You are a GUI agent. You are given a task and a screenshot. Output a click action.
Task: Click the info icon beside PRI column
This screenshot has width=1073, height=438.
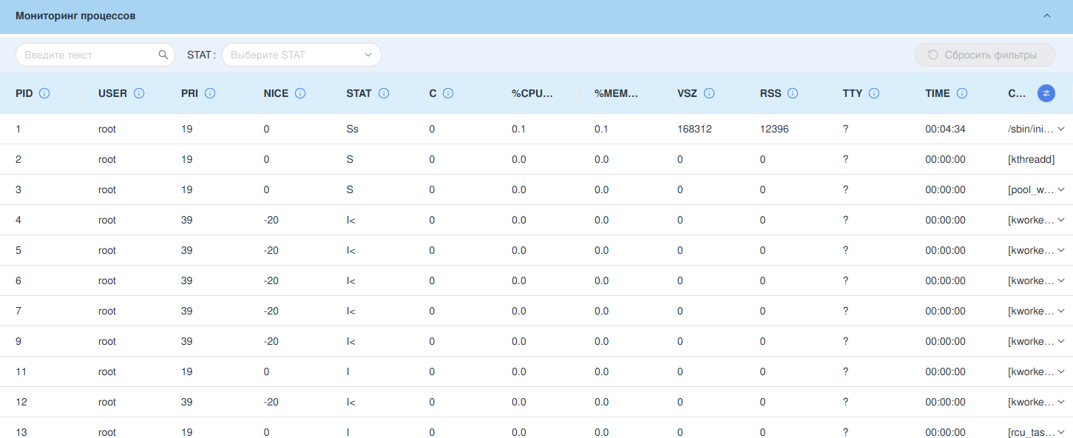coord(209,93)
